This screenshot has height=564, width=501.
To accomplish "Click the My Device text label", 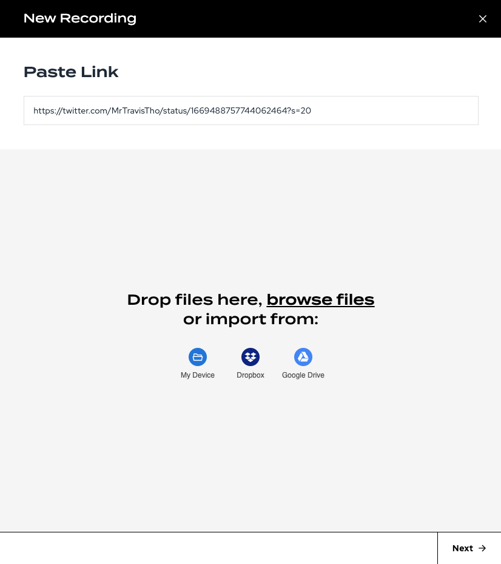I will (198, 375).
